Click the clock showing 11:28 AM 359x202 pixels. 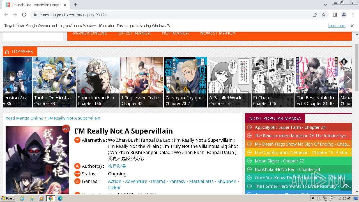pyautogui.click(x=345, y=198)
